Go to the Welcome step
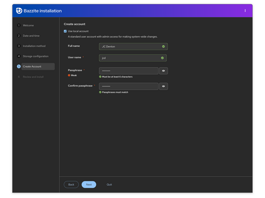Image resolution: width=265 pixels, height=198 pixels. (x=28, y=25)
